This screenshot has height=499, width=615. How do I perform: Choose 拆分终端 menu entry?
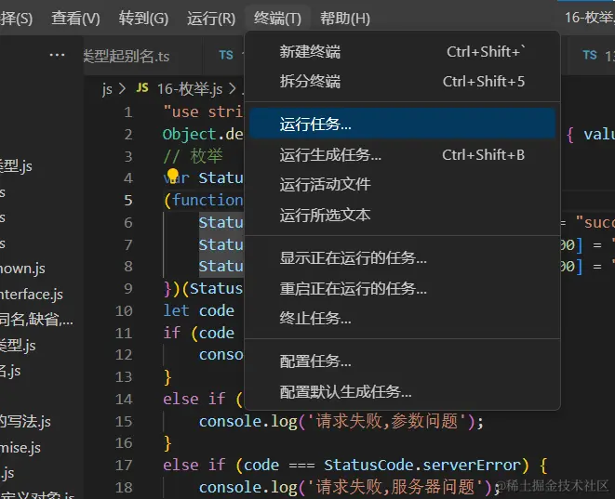pyautogui.click(x=402, y=82)
